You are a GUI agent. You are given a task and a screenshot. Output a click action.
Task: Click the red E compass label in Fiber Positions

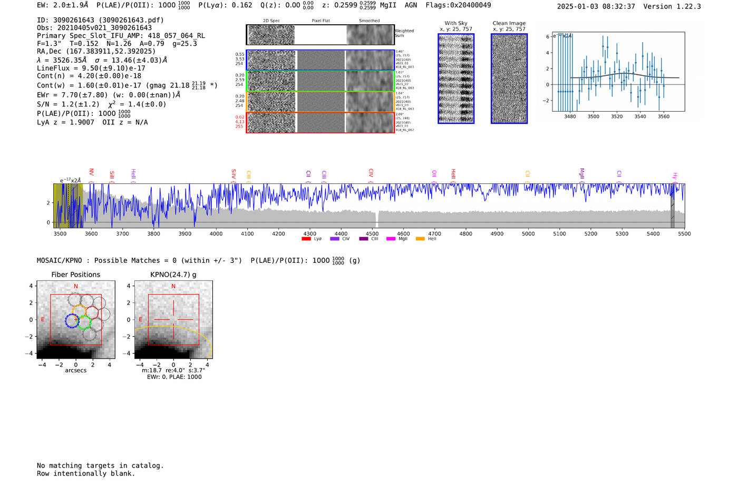click(x=43, y=320)
